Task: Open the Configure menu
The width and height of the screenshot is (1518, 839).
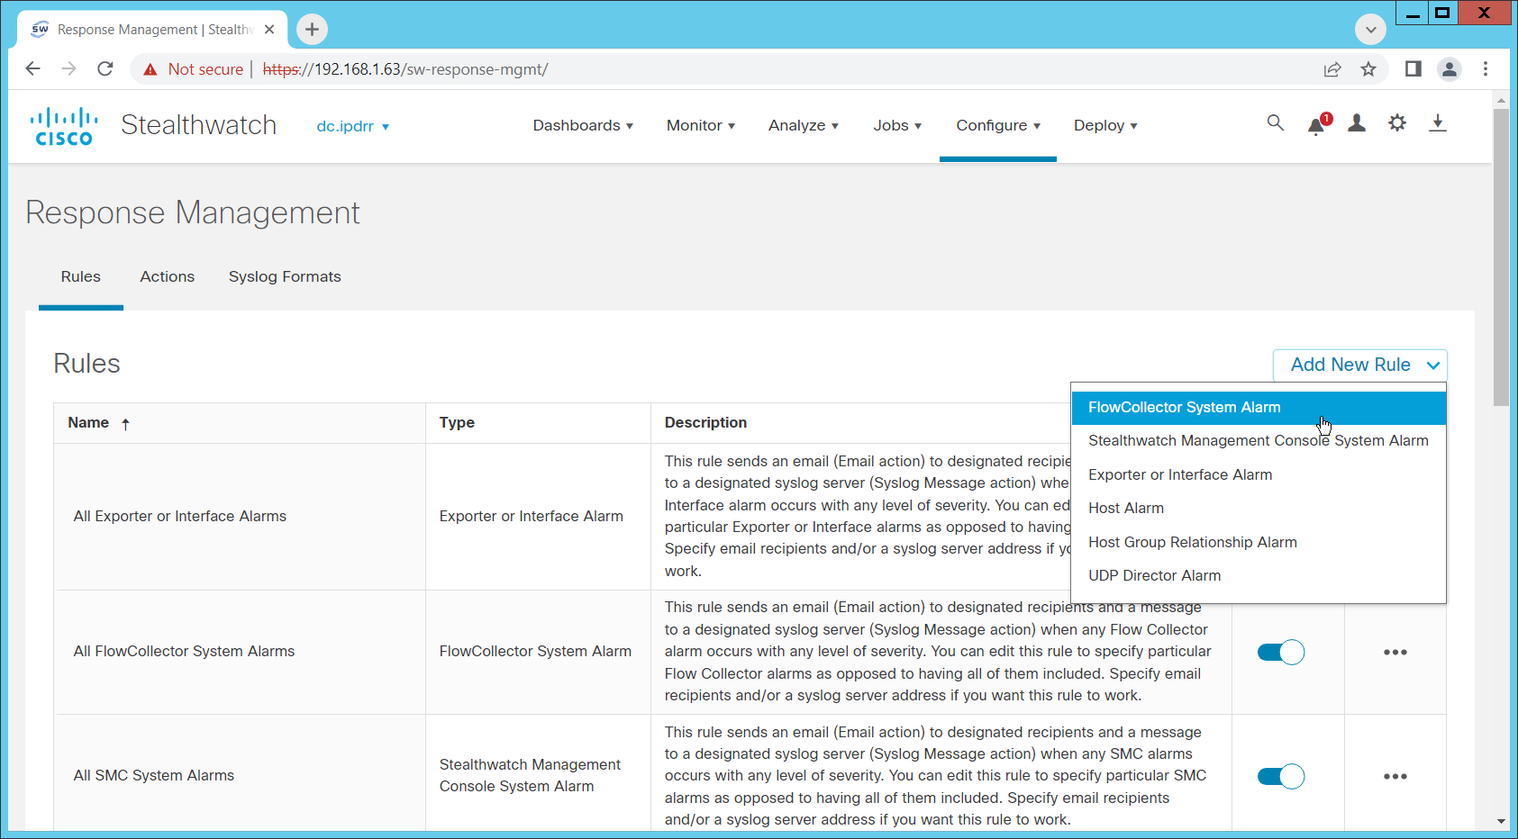Action: click(x=998, y=125)
